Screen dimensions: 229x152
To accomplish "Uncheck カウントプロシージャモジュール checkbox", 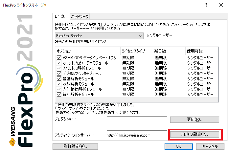I will (59, 63).
